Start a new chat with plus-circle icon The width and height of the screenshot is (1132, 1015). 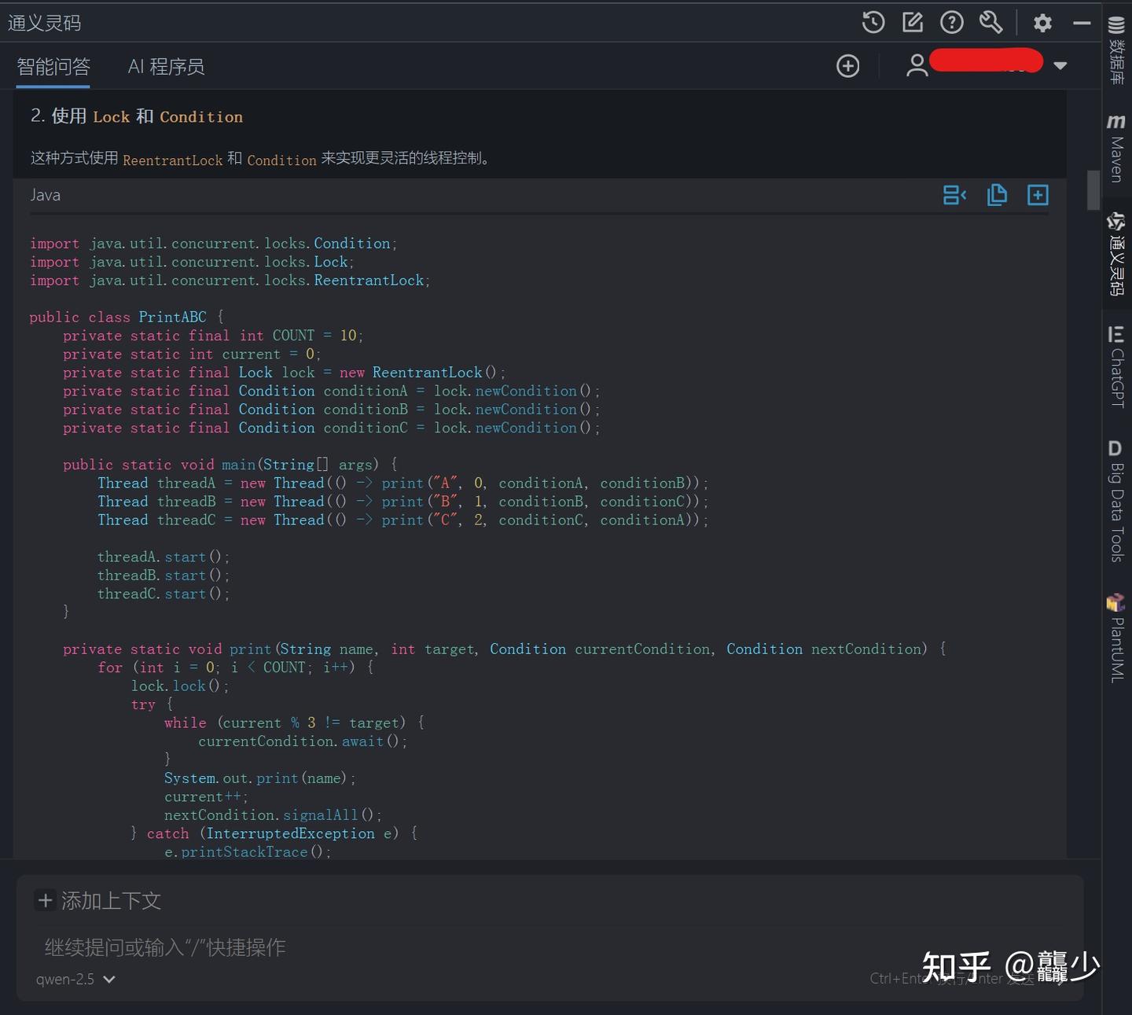(847, 66)
